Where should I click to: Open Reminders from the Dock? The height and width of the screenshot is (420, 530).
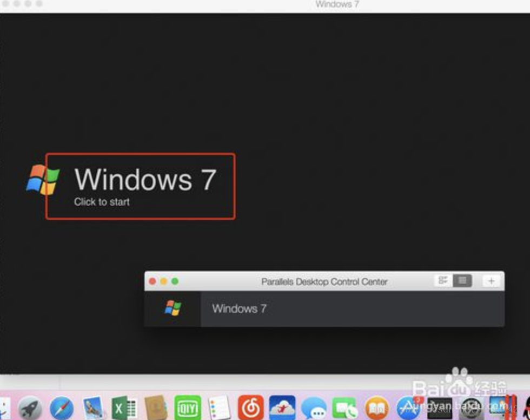[x=219, y=408]
